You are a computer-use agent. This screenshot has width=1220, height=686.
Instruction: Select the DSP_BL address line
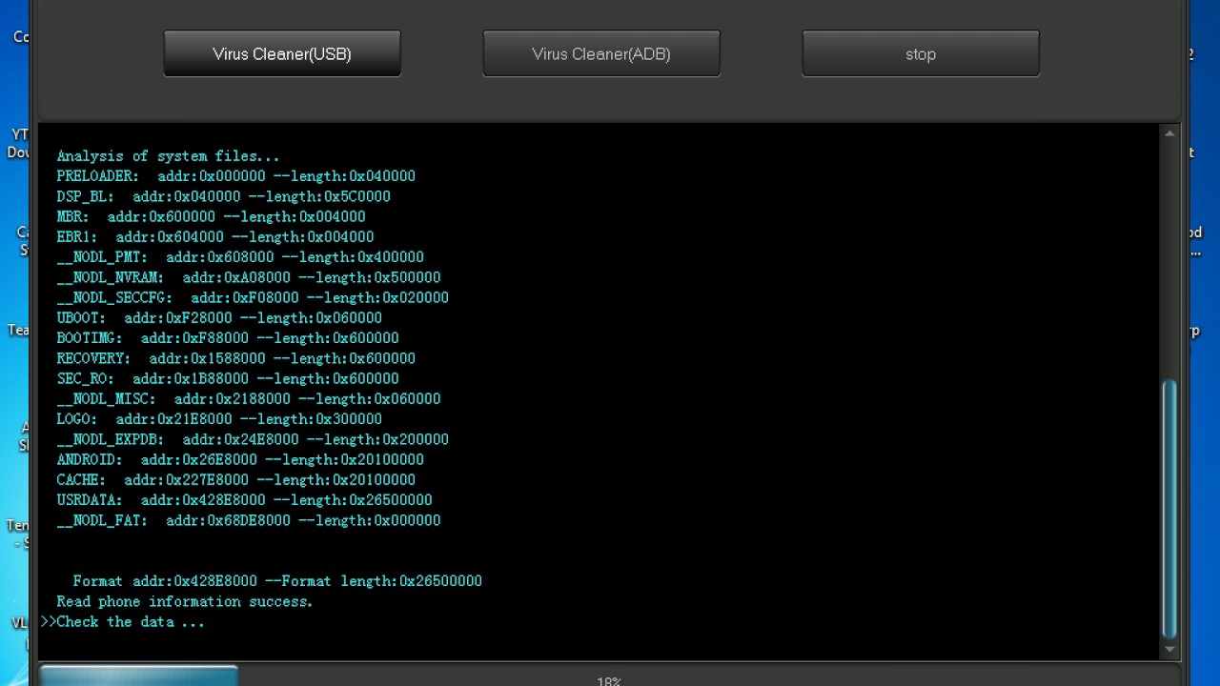click(x=223, y=196)
